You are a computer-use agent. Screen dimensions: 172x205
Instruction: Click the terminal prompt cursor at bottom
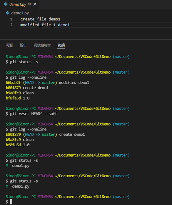[11, 202]
